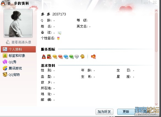Screen dimensions: 161x117
Task: Click the green diamond service icon
Action: [x=71, y=57]
